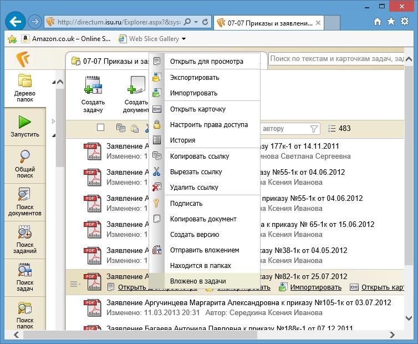Open the hovered row's hamburger menu dropdown
The width and height of the screenshot is (418, 344).
coord(75,285)
